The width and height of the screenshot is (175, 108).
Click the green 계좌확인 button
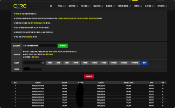point(63,46)
